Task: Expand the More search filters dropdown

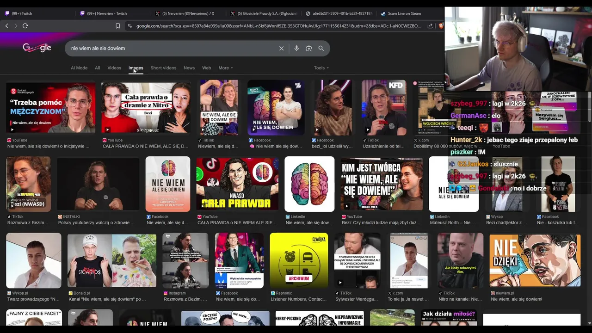Action: click(x=226, y=68)
